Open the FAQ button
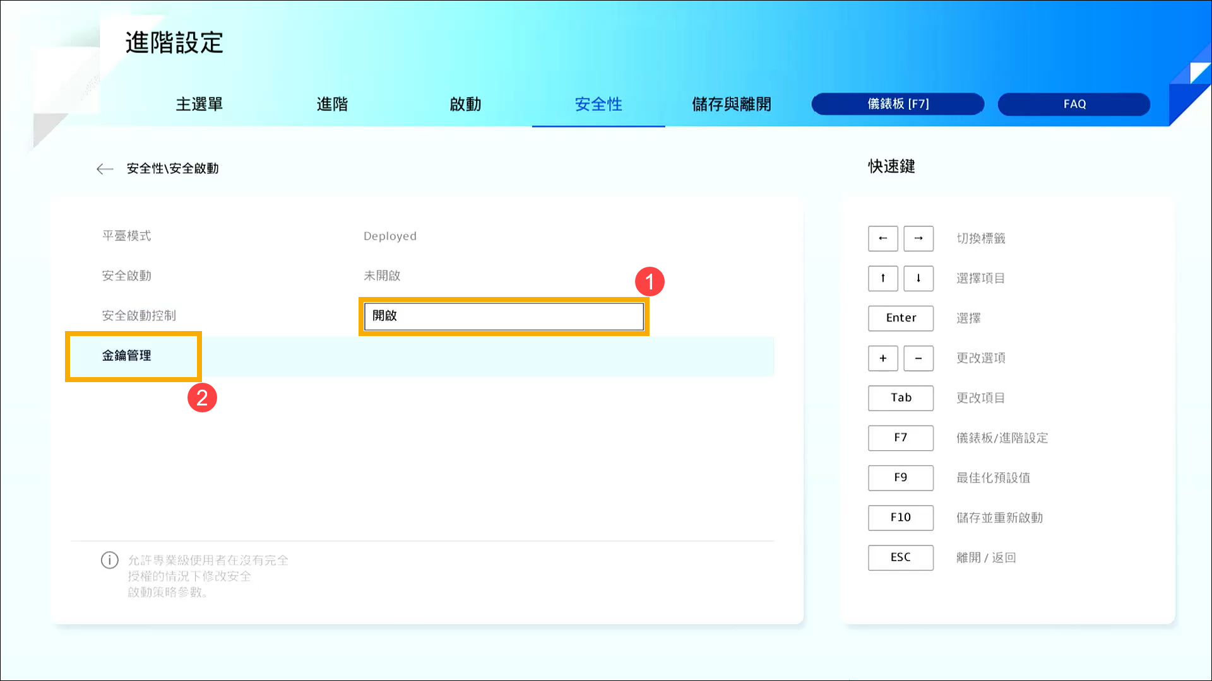 (1074, 104)
